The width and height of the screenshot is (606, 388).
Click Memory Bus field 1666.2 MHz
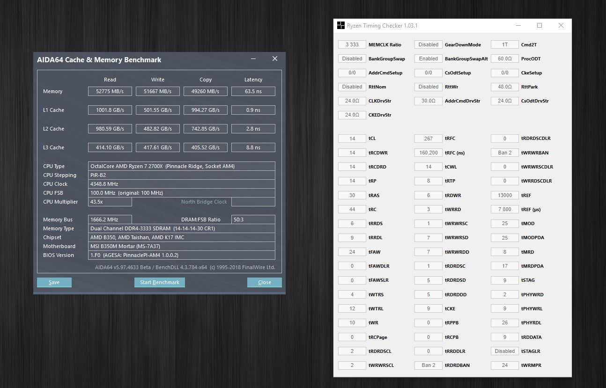[110, 220]
